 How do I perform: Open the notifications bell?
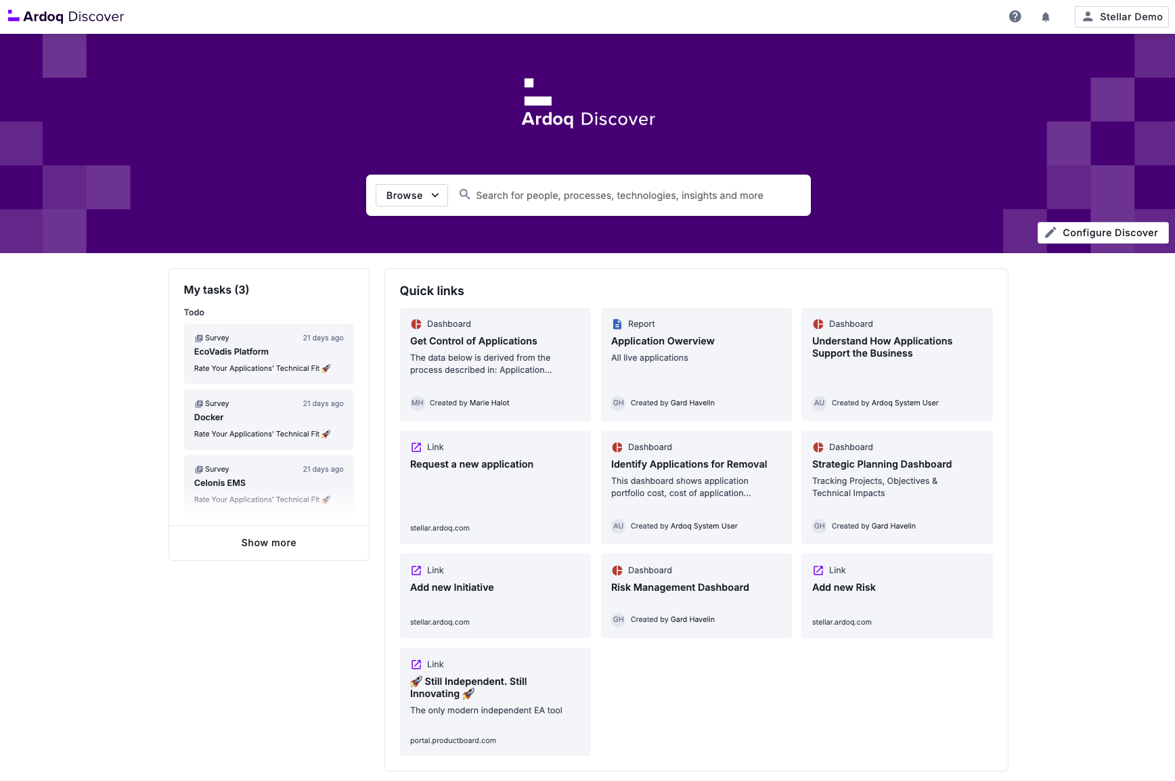pos(1046,17)
